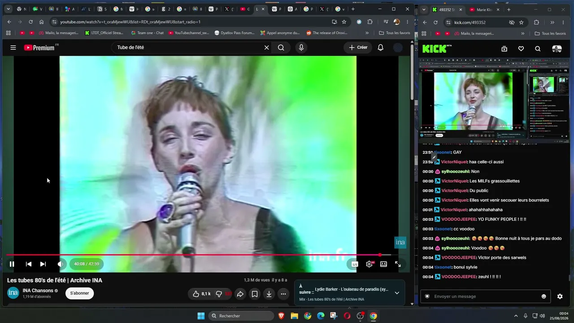Show hidden system tray icons chevron

516,316
